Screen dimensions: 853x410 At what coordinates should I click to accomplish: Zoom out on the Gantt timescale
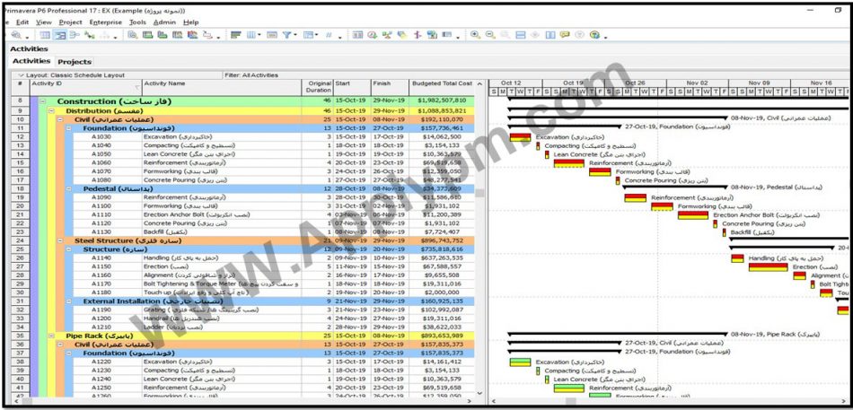click(x=490, y=35)
